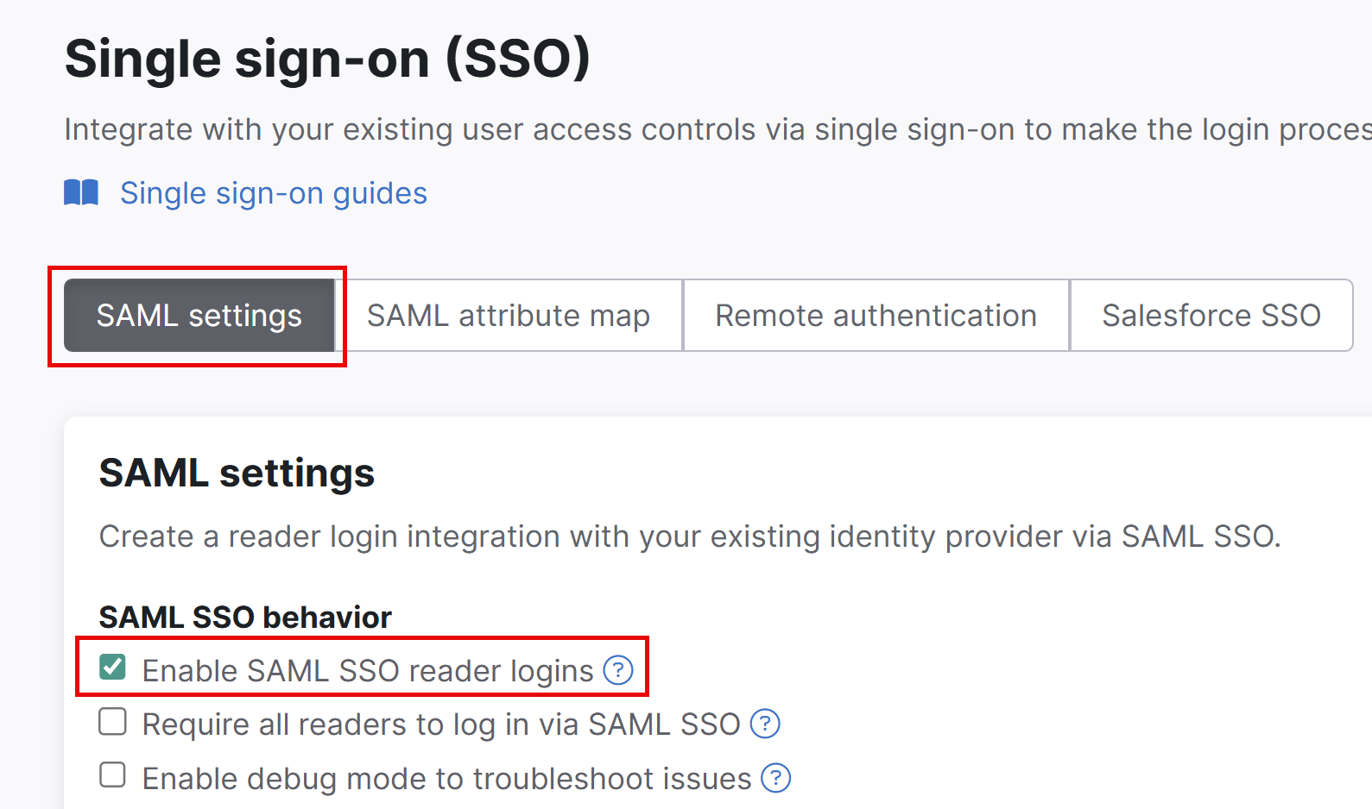Screen dimensions: 1372x809
Task: Toggle the reader logins checkbox off
Action: click(x=111, y=666)
